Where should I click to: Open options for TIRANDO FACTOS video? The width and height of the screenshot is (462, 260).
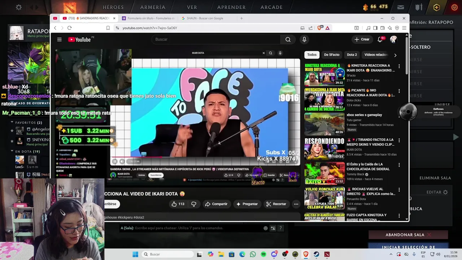coord(399,140)
